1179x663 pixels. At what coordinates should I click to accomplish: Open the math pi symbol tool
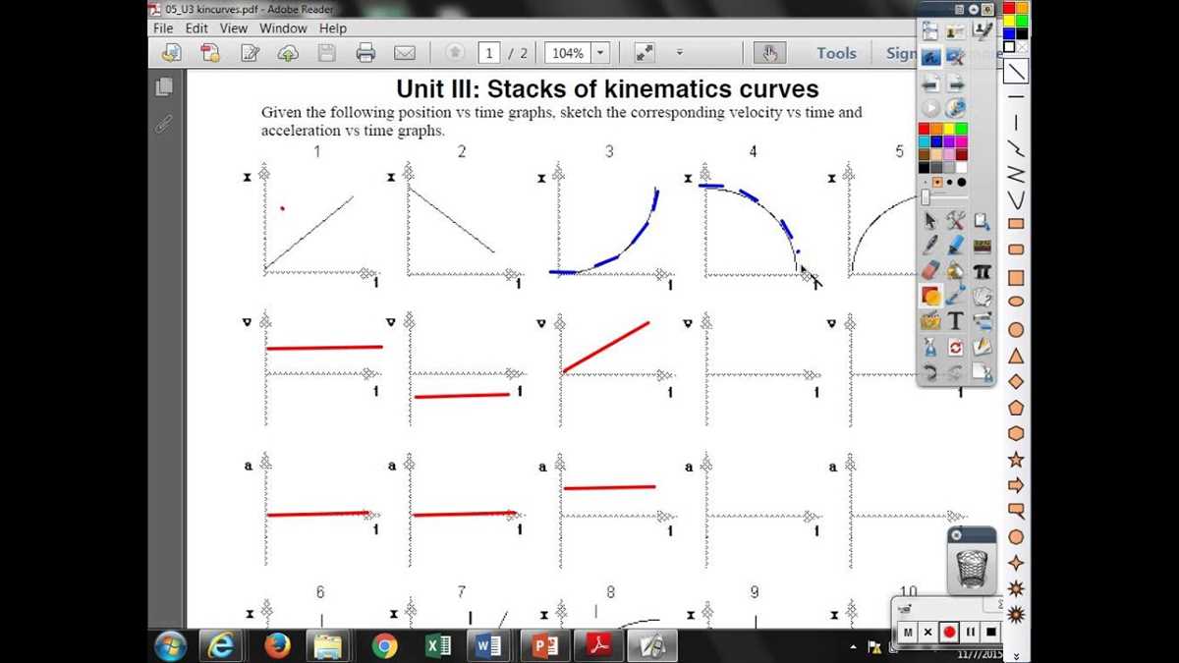[x=982, y=271]
